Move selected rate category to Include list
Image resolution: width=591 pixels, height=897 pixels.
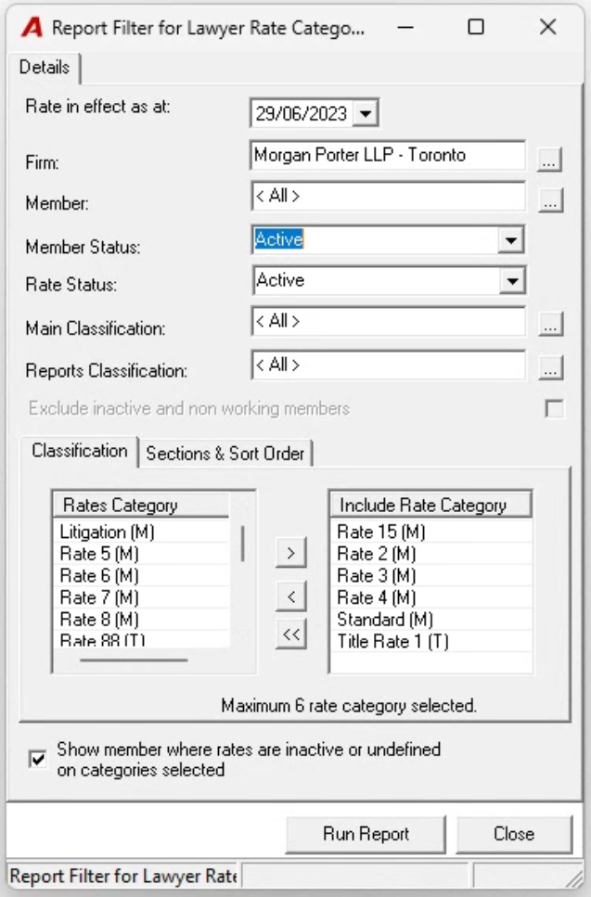[290, 553]
